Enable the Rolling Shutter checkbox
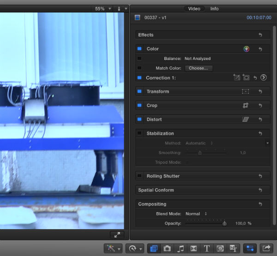This screenshot has height=256, width=277. pyautogui.click(x=139, y=176)
